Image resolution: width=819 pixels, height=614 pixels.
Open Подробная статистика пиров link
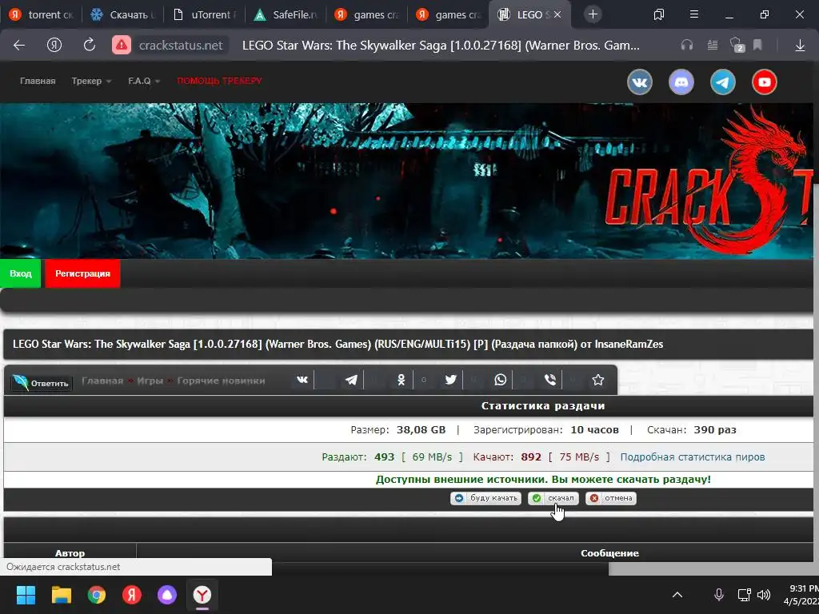(x=693, y=457)
